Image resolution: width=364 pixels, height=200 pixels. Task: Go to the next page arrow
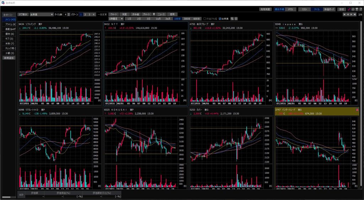tap(352, 15)
